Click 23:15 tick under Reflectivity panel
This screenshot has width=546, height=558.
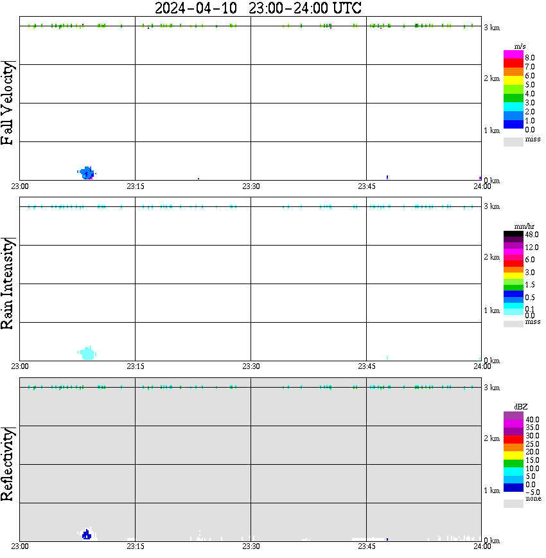[x=136, y=546]
